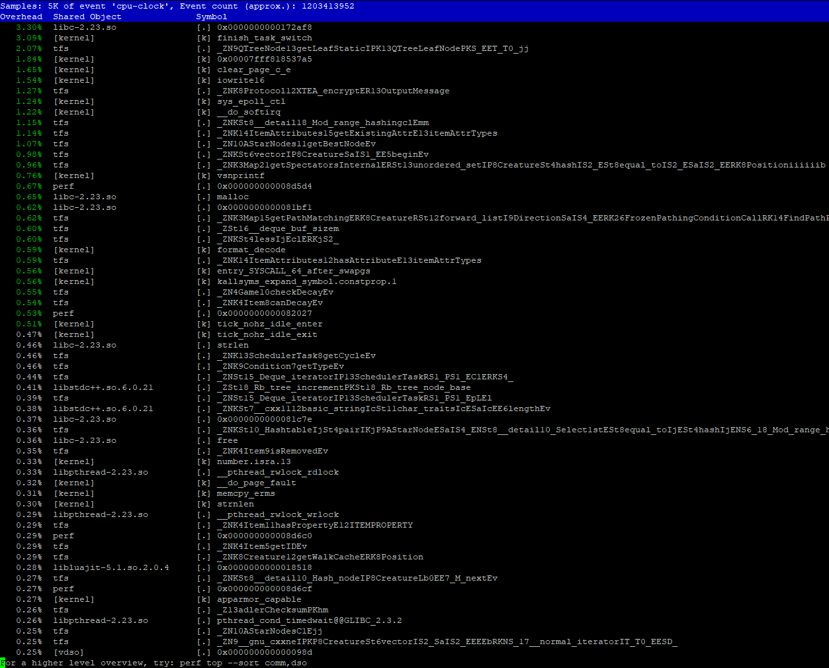Image resolution: width=829 pixels, height=668 pixels.
Task: Click the vsnprintf kernel symbol
Action: (241, 175)
